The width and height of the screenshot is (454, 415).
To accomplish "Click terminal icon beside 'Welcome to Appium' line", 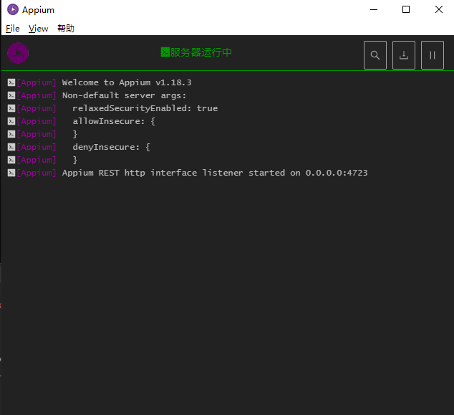I will tap(11, 82).
